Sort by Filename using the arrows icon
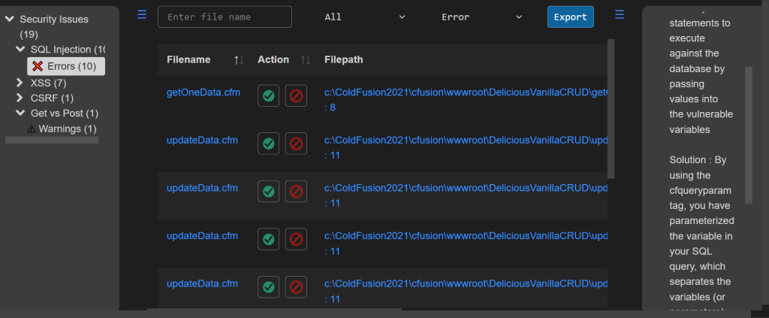 239,59
